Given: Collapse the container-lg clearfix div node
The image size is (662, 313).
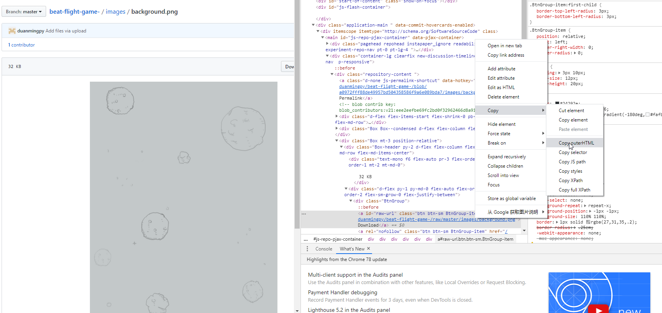Looking at the screenshot, I should coord(327,56).
